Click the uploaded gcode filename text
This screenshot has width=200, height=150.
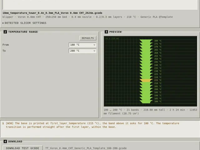52,13
